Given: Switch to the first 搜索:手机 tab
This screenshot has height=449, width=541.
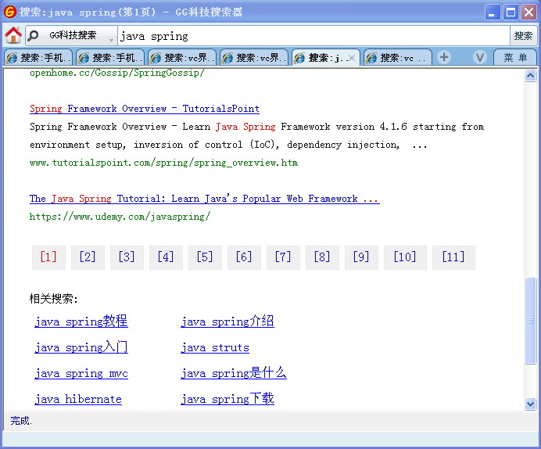Looking at the screenshot, I should click(38, 58).
